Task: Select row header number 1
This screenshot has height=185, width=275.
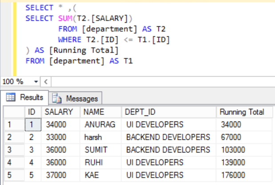Action: pyautogui.click(x=14, y=125)
